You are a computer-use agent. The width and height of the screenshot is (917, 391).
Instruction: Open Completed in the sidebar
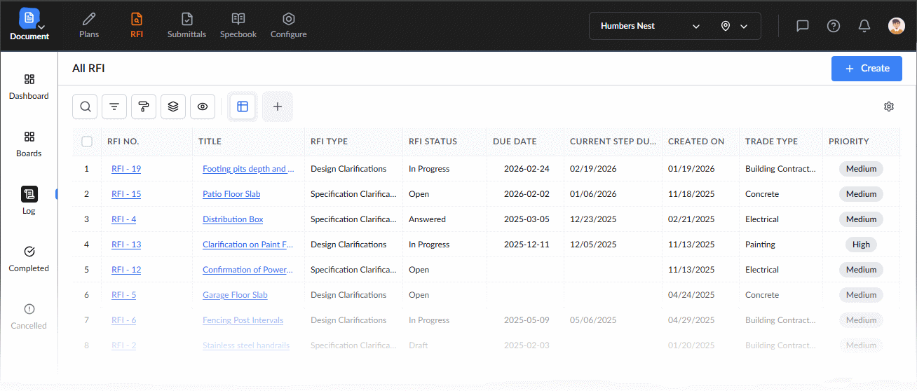click(29, 259)
